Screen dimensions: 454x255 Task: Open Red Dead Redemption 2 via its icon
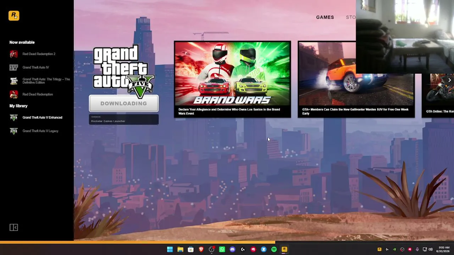point(13,54)
